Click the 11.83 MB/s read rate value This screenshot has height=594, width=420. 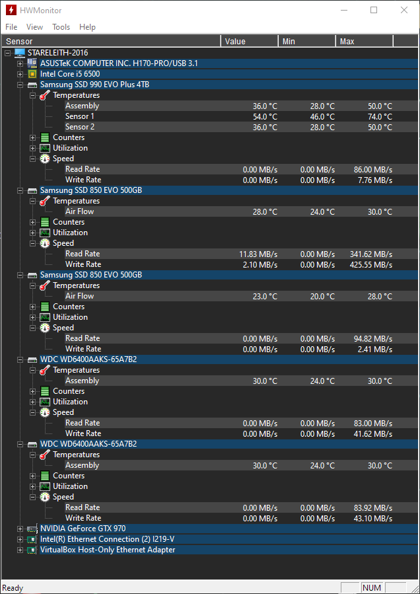click(259, 254)
